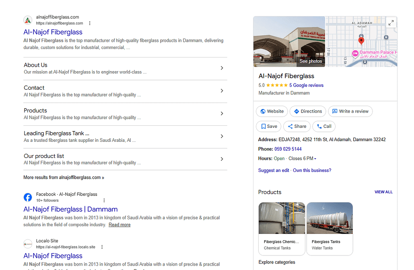The height and width of the screenshot is (270, 414).
Task: Open the 5 Google reviews link
Action: pyautogui.click(x=306, y=85)
